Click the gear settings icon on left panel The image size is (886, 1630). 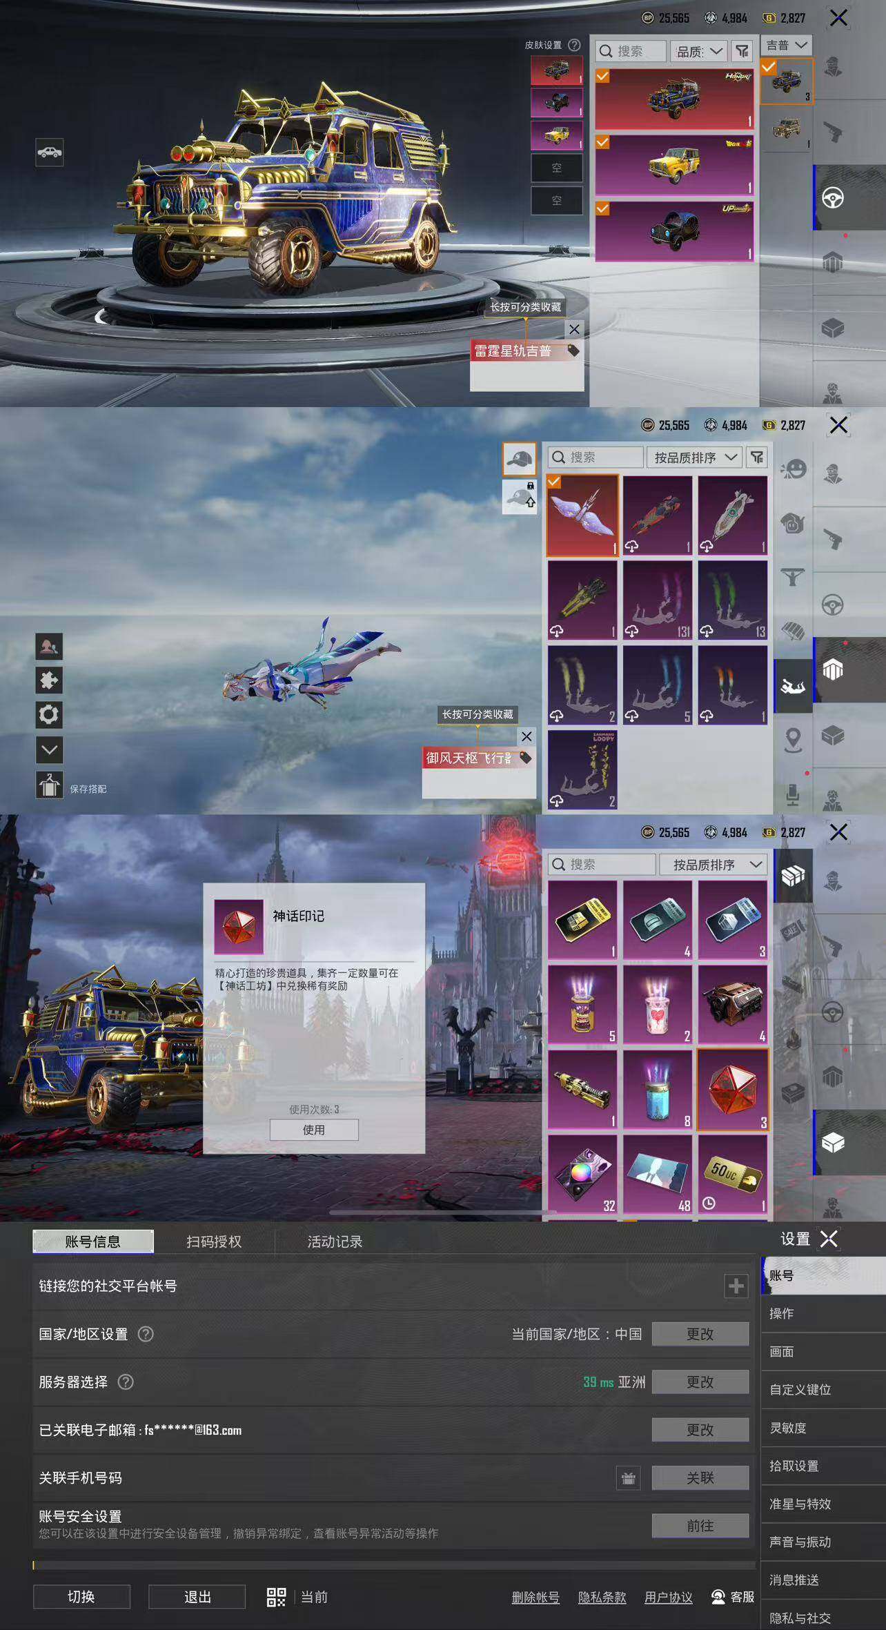pos(49,714)
